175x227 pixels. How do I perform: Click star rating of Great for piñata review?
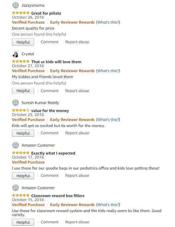click(21, 13)
